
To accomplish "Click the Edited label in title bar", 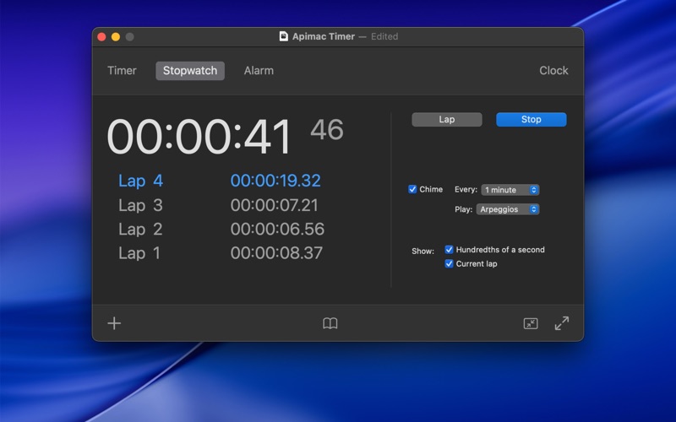I will (x=384, y=36).
